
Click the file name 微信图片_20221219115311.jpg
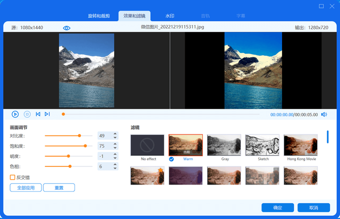tap(172, 27)
